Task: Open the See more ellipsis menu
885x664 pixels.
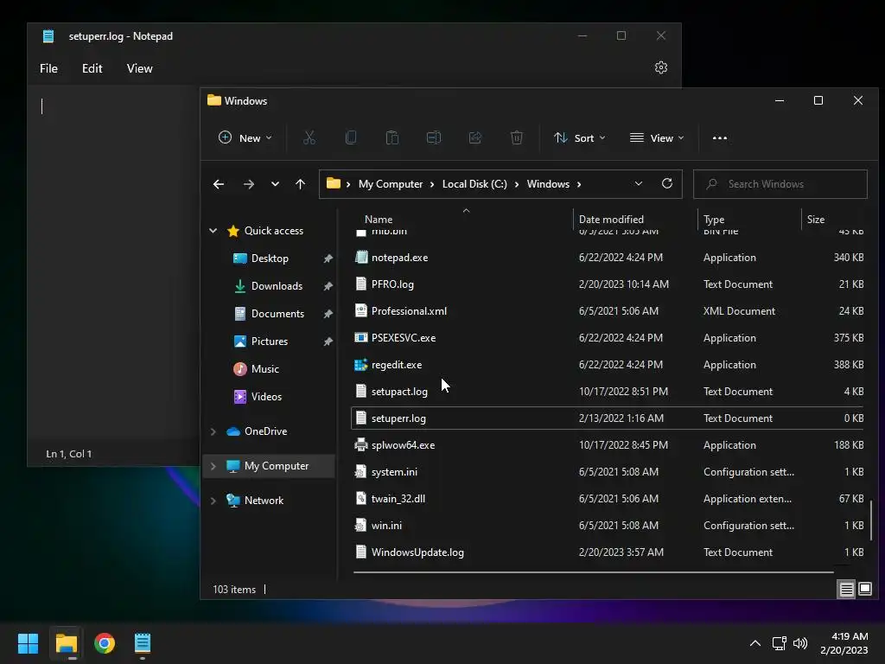Action: [x=720, y=137]
